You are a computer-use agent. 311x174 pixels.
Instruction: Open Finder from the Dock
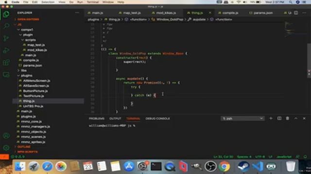pyautogui.click(x=20, y=166)
